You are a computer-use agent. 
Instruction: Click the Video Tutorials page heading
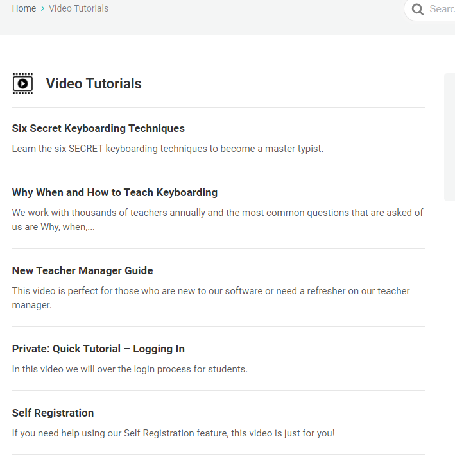pyautogui.click(x=94, y=83)
